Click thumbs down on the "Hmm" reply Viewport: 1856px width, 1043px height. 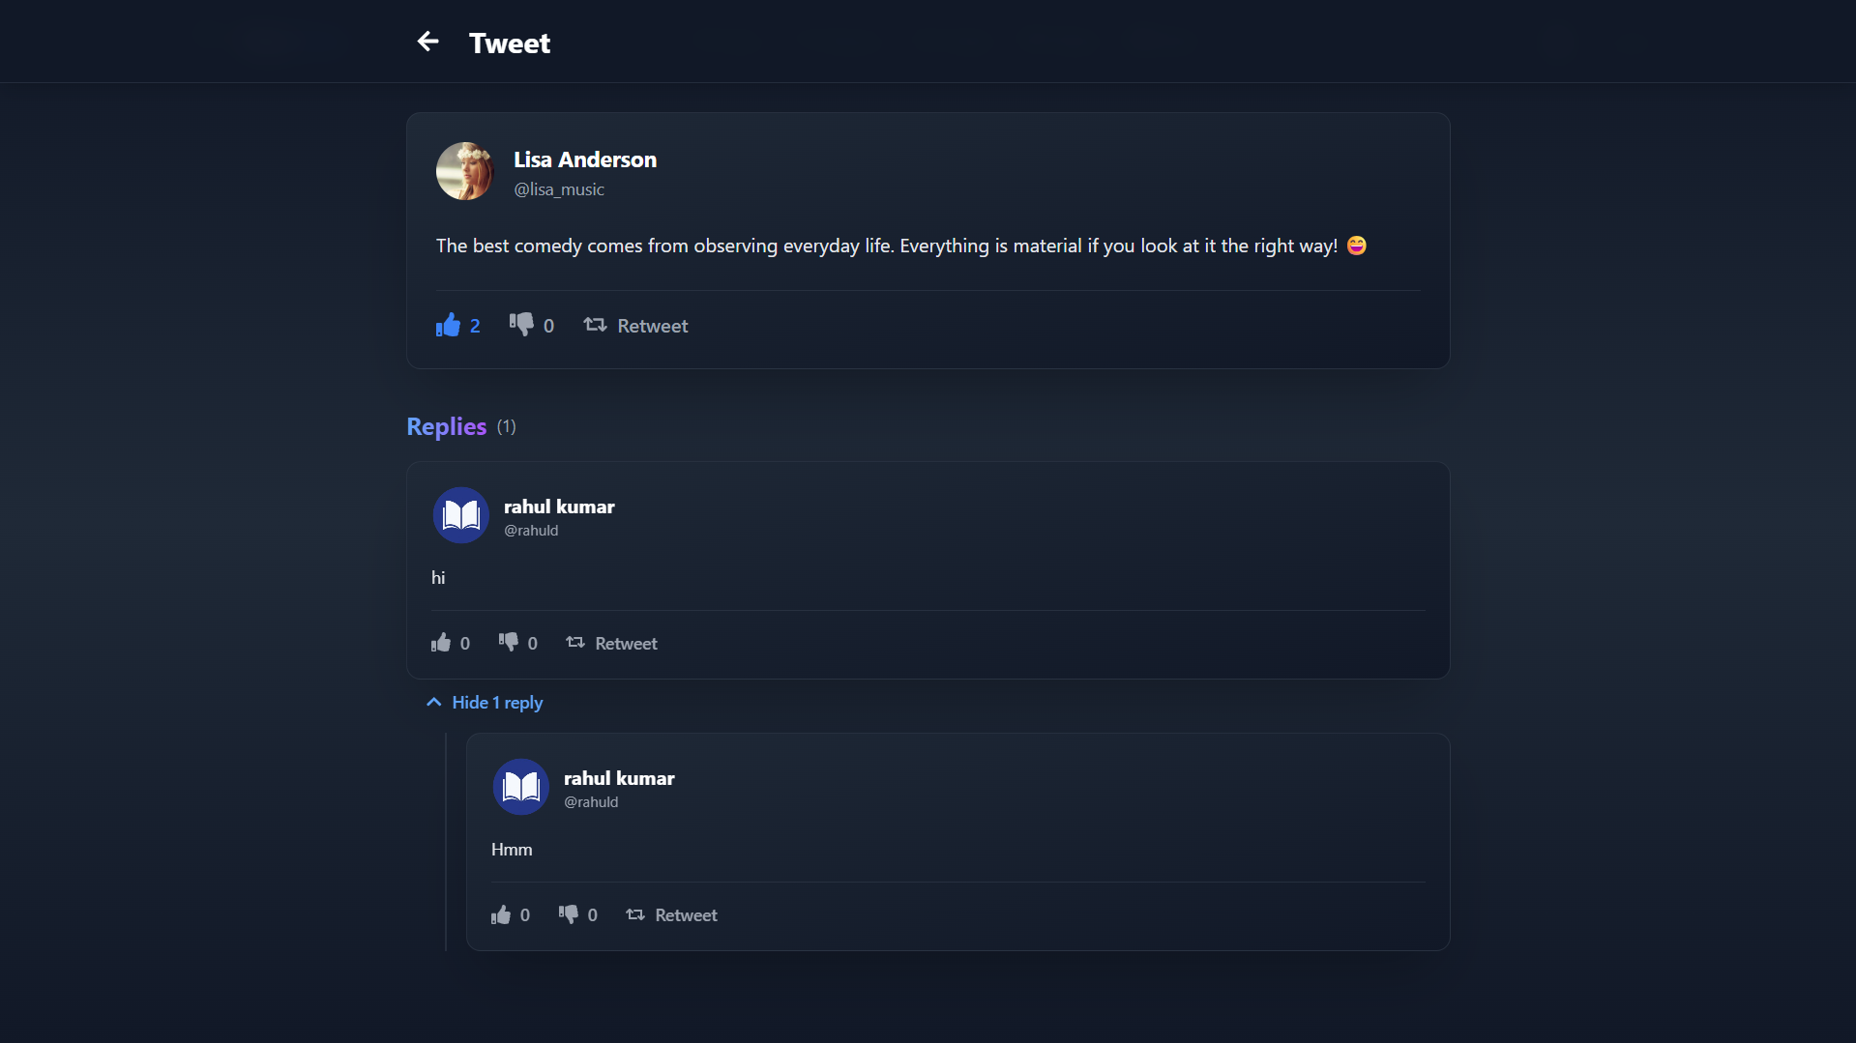coord(569,914)
